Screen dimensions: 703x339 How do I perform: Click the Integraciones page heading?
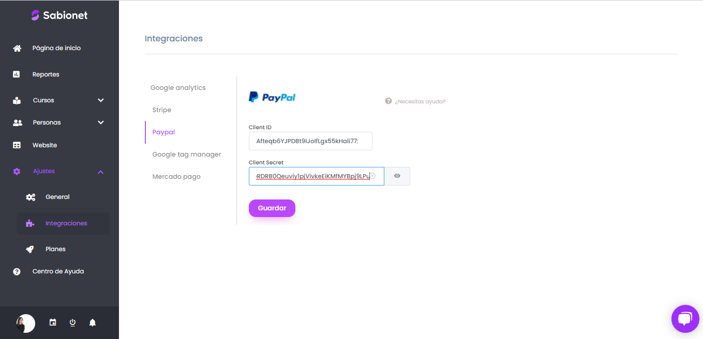174,38
